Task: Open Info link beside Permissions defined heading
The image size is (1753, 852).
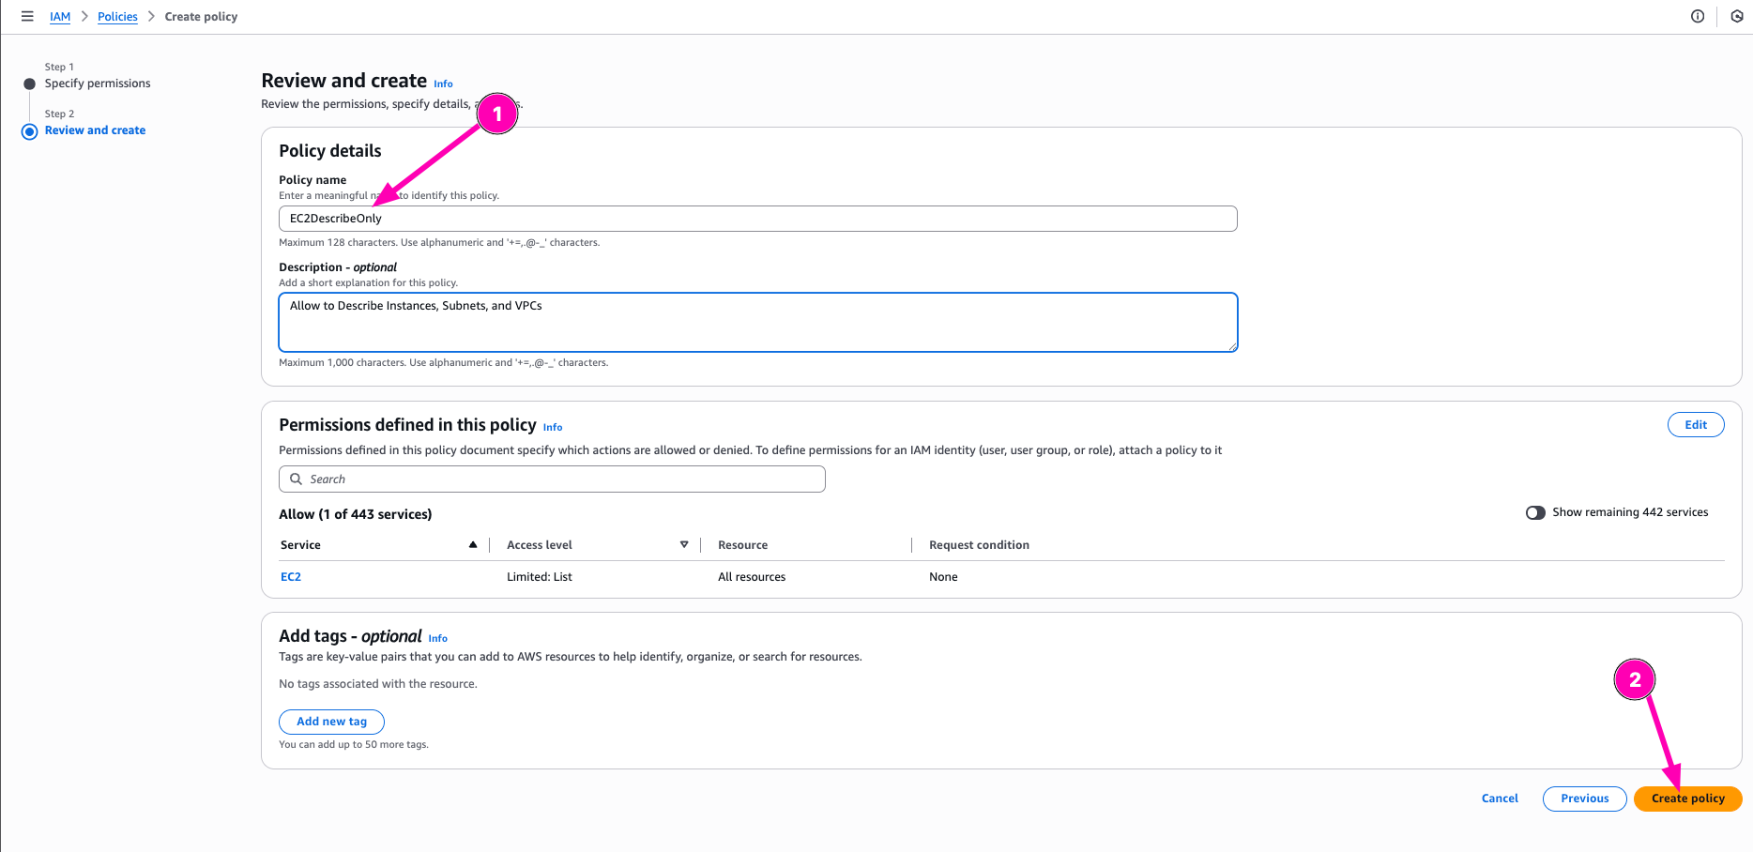Action: click(553, 428)
